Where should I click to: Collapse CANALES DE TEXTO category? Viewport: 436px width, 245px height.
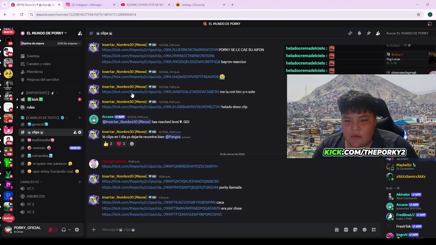(x=44, y=118)
